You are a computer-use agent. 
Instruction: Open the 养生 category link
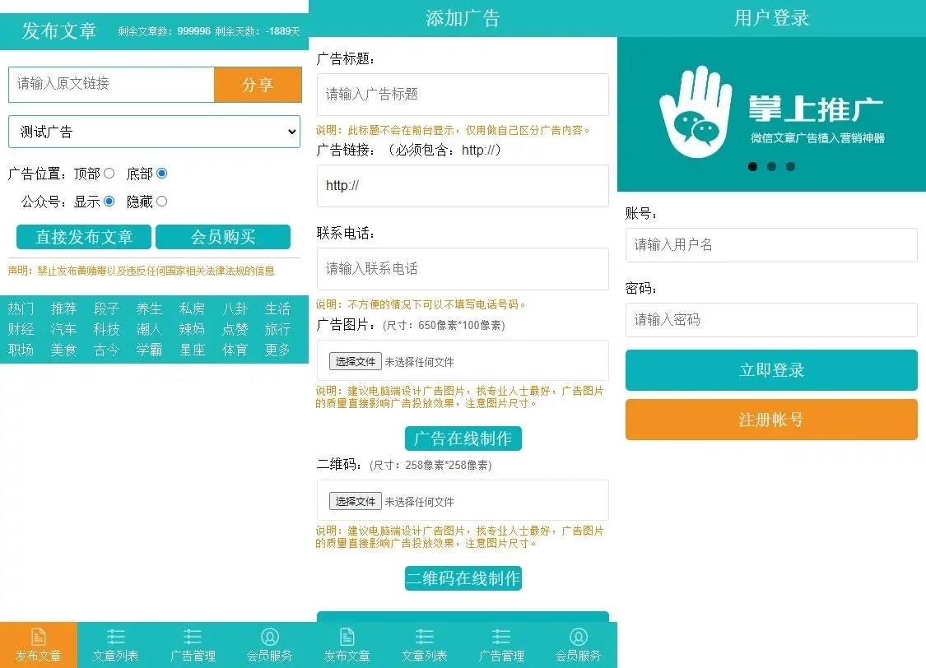point(149,308)
